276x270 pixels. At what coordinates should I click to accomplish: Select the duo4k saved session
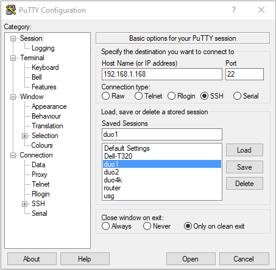coord(162,180)
